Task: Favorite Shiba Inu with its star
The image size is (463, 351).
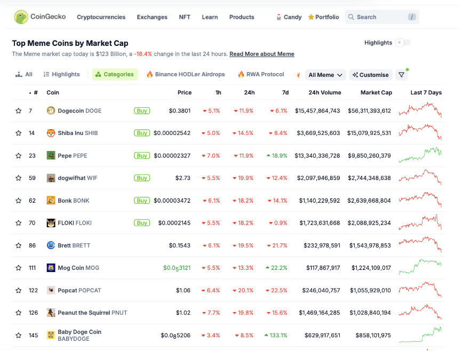Action: tap(18, 133)
